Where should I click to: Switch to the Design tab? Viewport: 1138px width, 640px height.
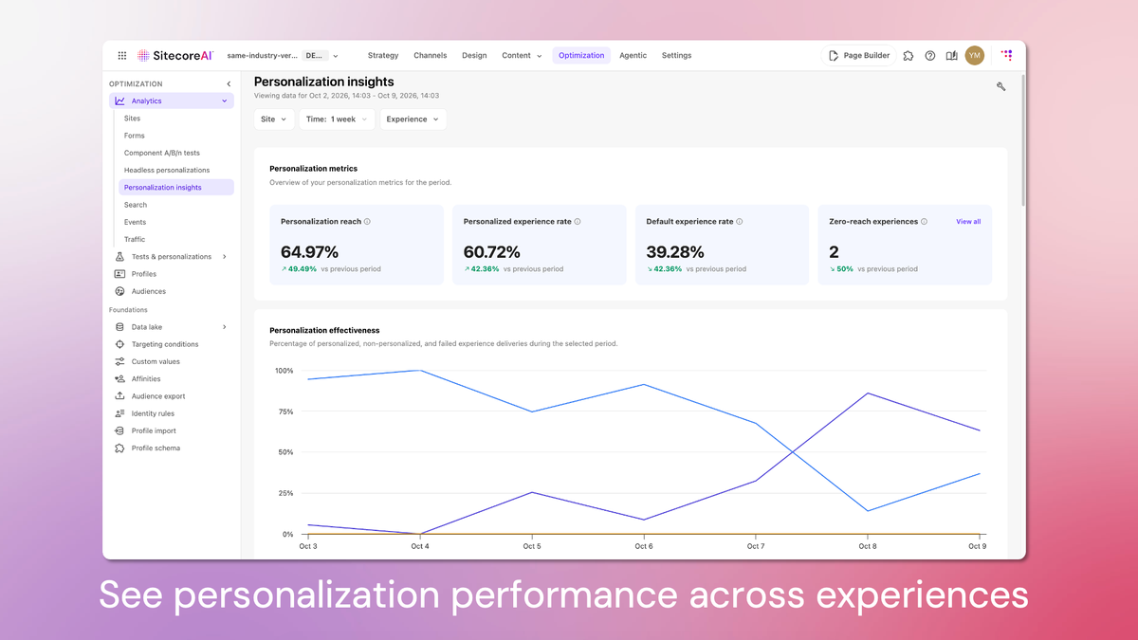pyautogui.click(x=474, y=56)
